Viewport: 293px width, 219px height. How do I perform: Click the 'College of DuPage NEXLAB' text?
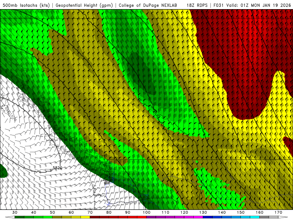(148, 5)
